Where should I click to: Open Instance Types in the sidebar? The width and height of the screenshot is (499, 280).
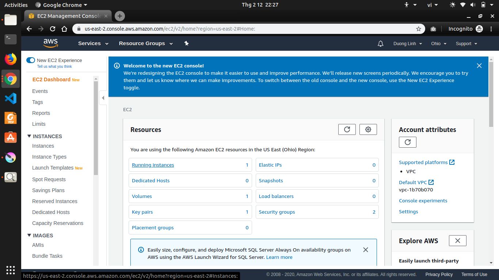point(49,157)
